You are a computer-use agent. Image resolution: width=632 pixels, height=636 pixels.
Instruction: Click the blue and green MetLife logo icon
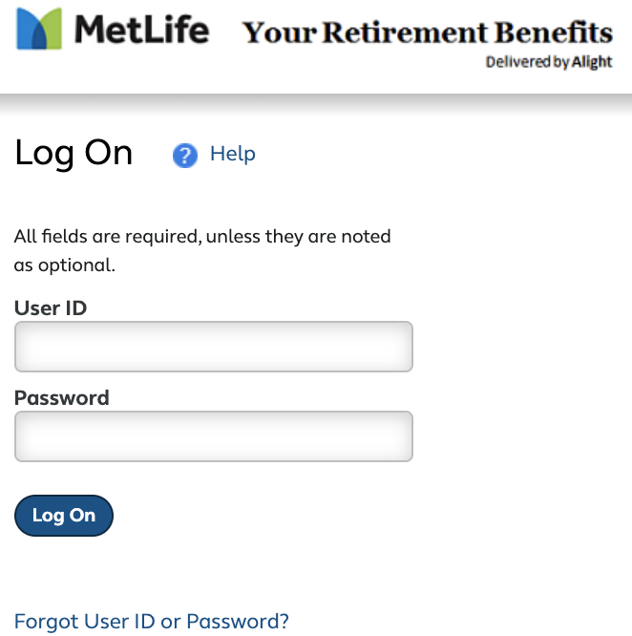tap(39, 29)
